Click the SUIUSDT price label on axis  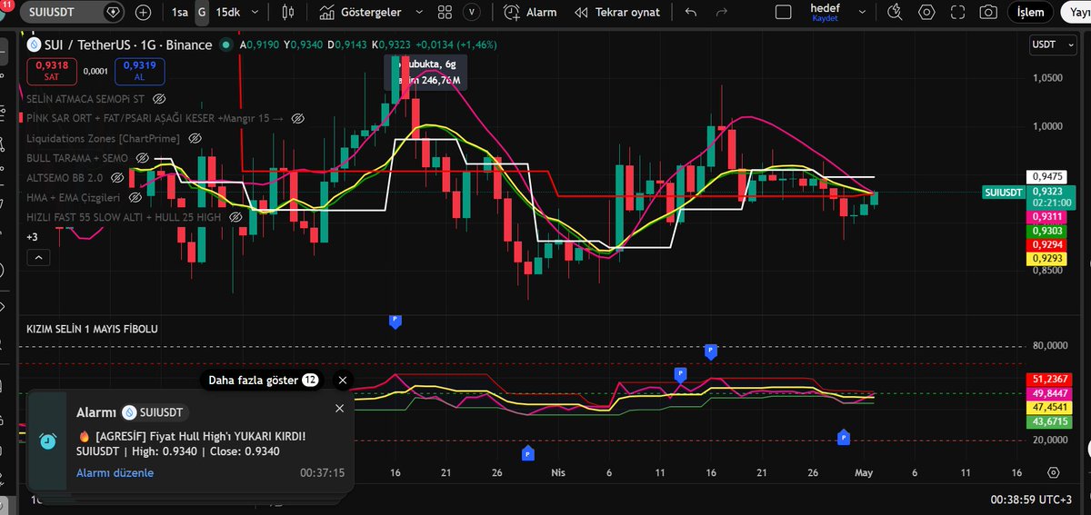(x=1003, y=193)
